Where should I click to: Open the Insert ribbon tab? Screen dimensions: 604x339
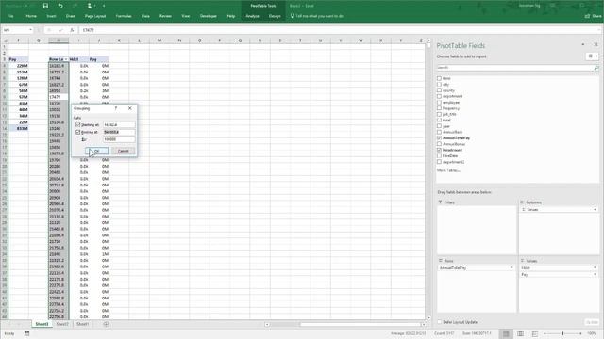tap(51, 16)
